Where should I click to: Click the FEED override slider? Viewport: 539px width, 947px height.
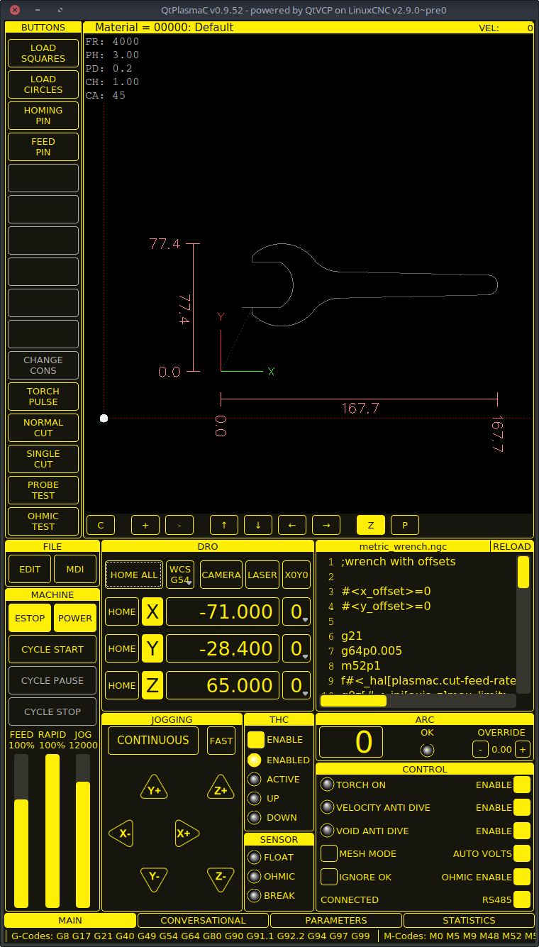[x=21, y=831]
